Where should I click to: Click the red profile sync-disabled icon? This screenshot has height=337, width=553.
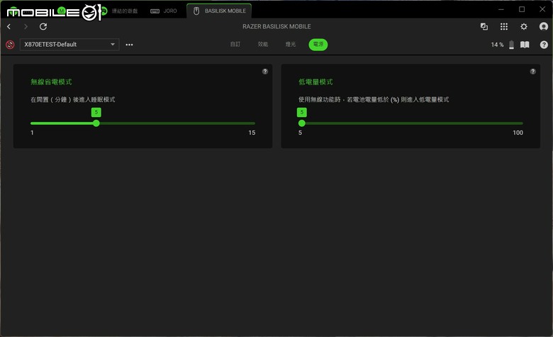(10, 45)
